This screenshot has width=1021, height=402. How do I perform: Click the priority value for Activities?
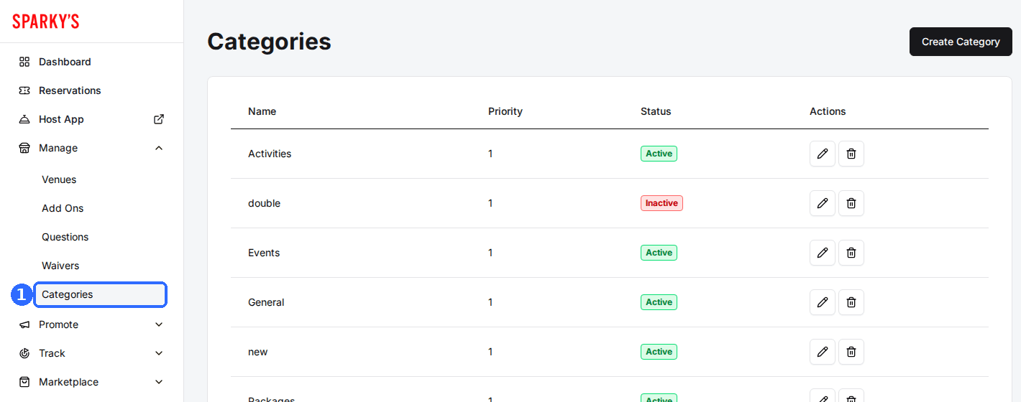tap(490, 154)
